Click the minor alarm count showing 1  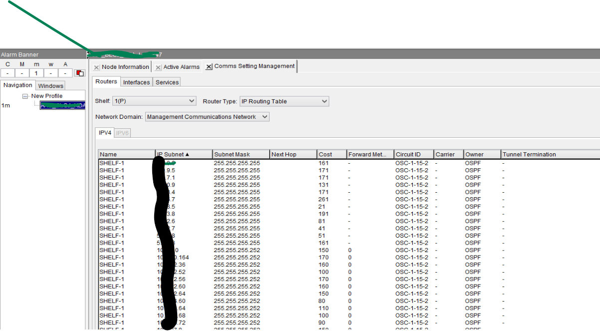(x=36, y=73)
